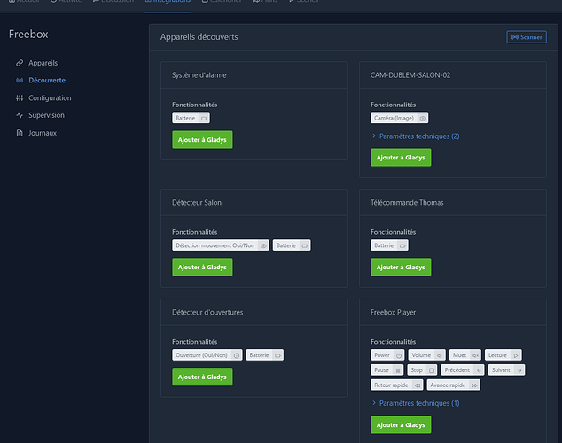Click the Muet mute badge
Screen dimensions: 562x443
465,355
